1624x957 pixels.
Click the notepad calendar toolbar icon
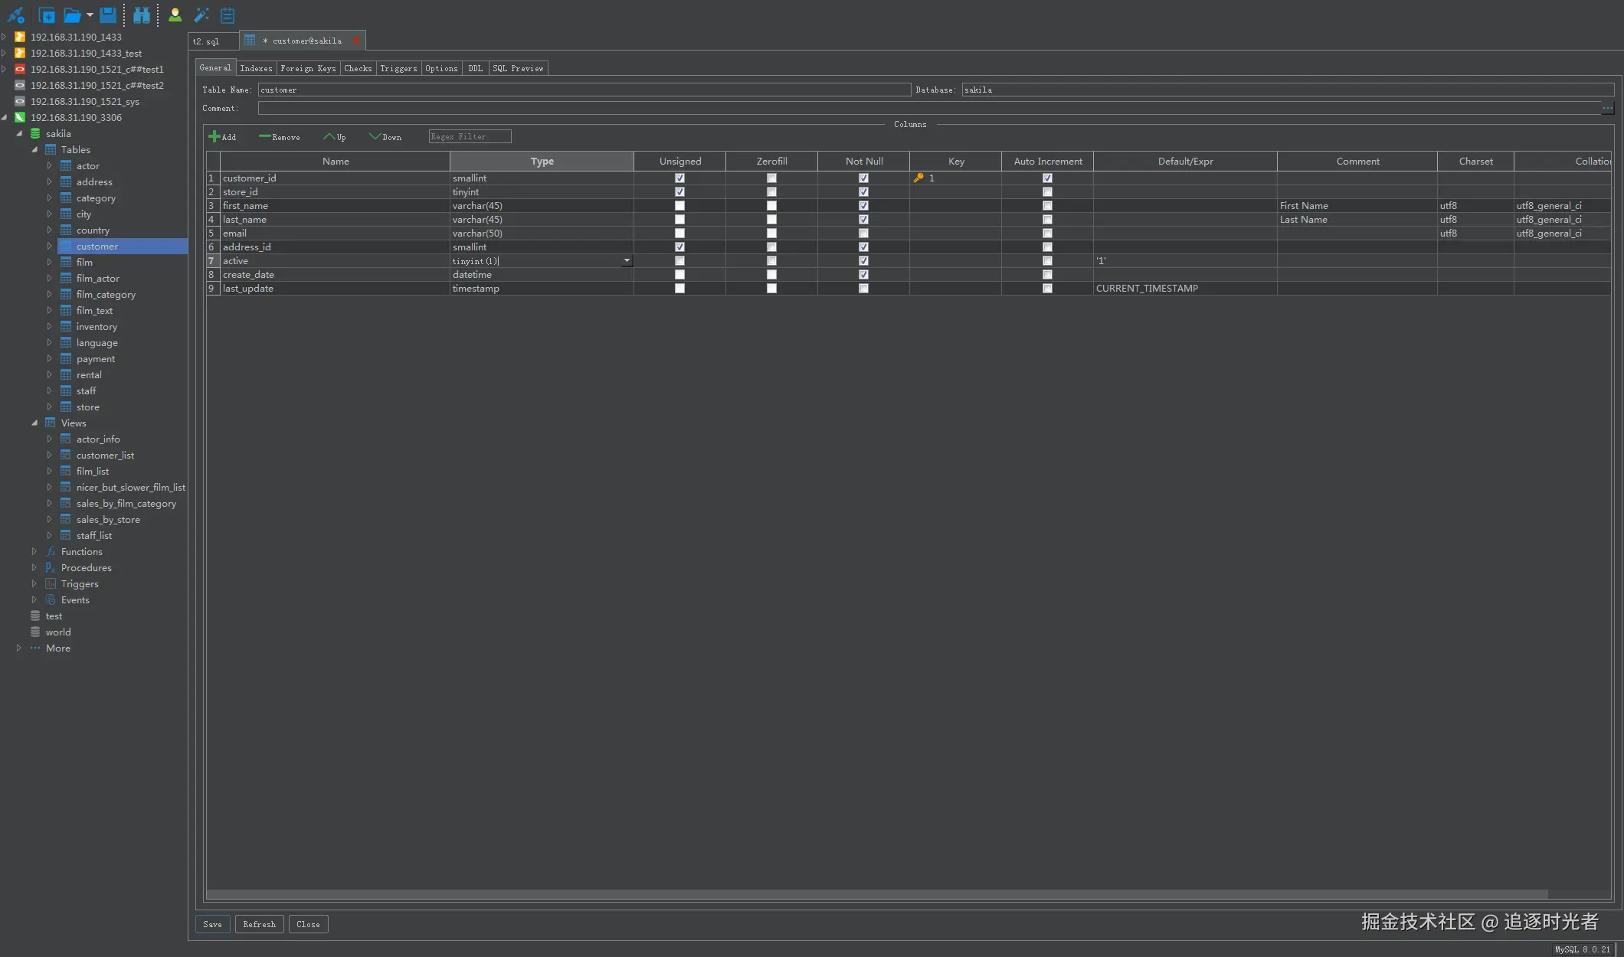(228, 15)
